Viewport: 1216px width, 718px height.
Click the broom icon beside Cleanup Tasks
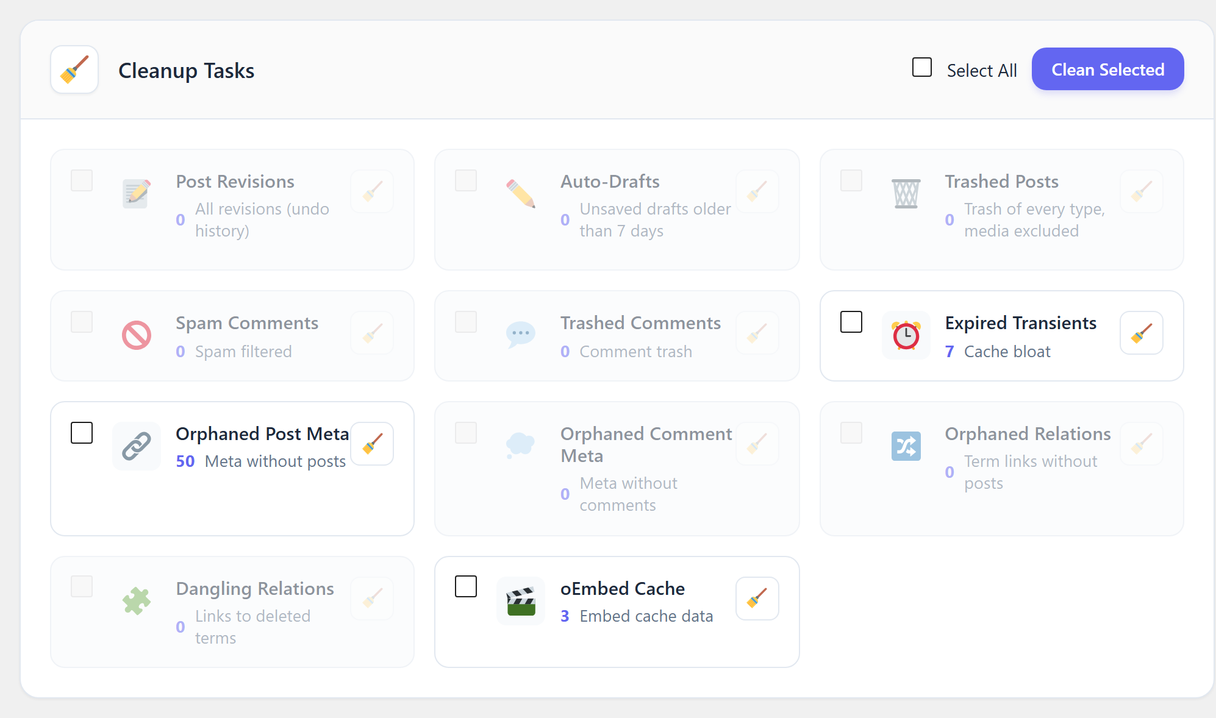(x=74, y=69)
